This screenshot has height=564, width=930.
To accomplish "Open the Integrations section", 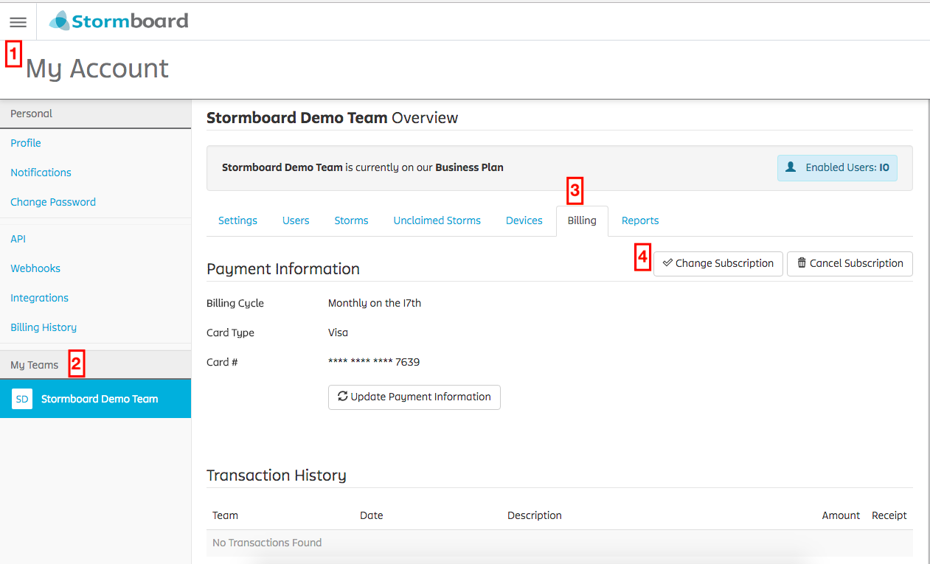I will 39,298.
